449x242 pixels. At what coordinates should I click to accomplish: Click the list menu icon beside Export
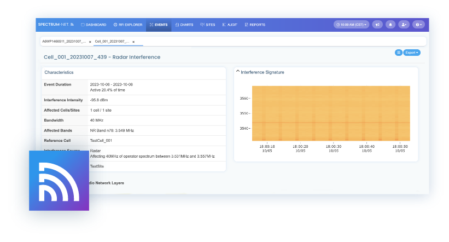(398, 53)
